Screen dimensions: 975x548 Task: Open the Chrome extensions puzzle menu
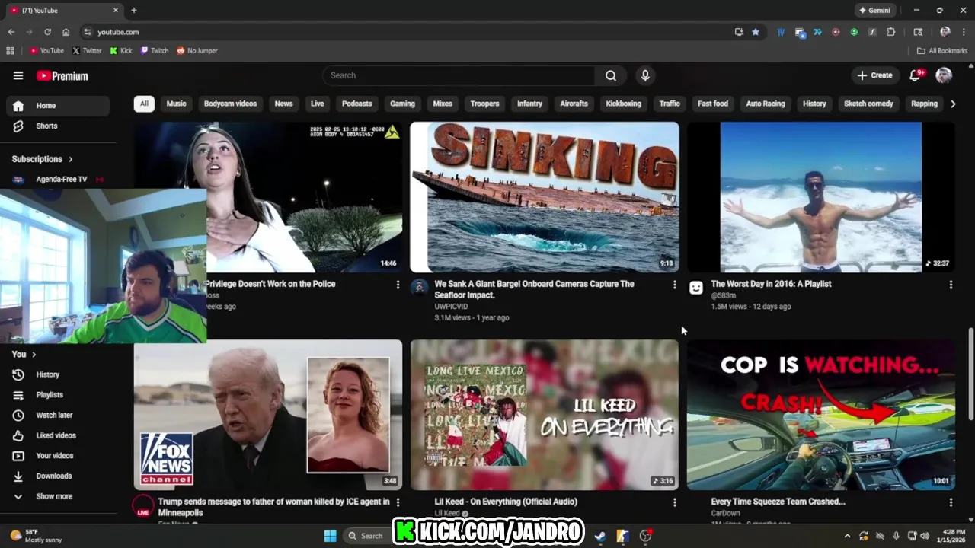[890, 32]
